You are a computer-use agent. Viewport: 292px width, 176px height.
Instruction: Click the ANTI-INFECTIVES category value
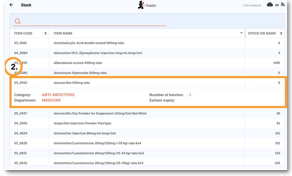pyautogui.click(x=58, y=95)
